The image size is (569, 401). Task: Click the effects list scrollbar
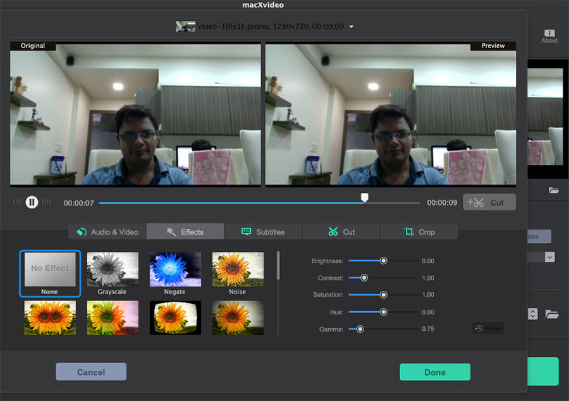pos(278,266)
